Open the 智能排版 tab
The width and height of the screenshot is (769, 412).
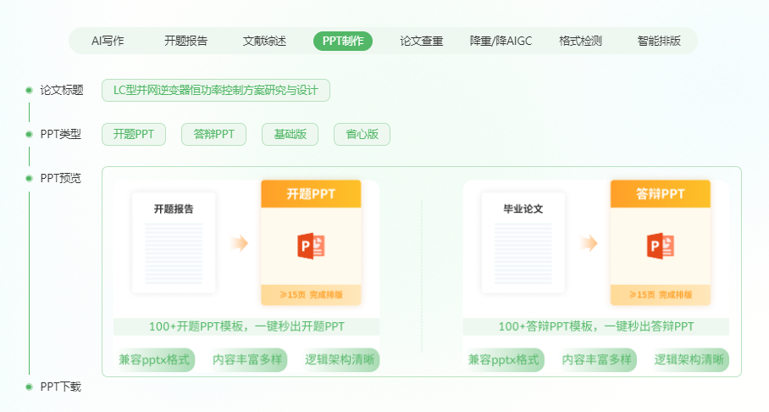[x=659, y=41]
